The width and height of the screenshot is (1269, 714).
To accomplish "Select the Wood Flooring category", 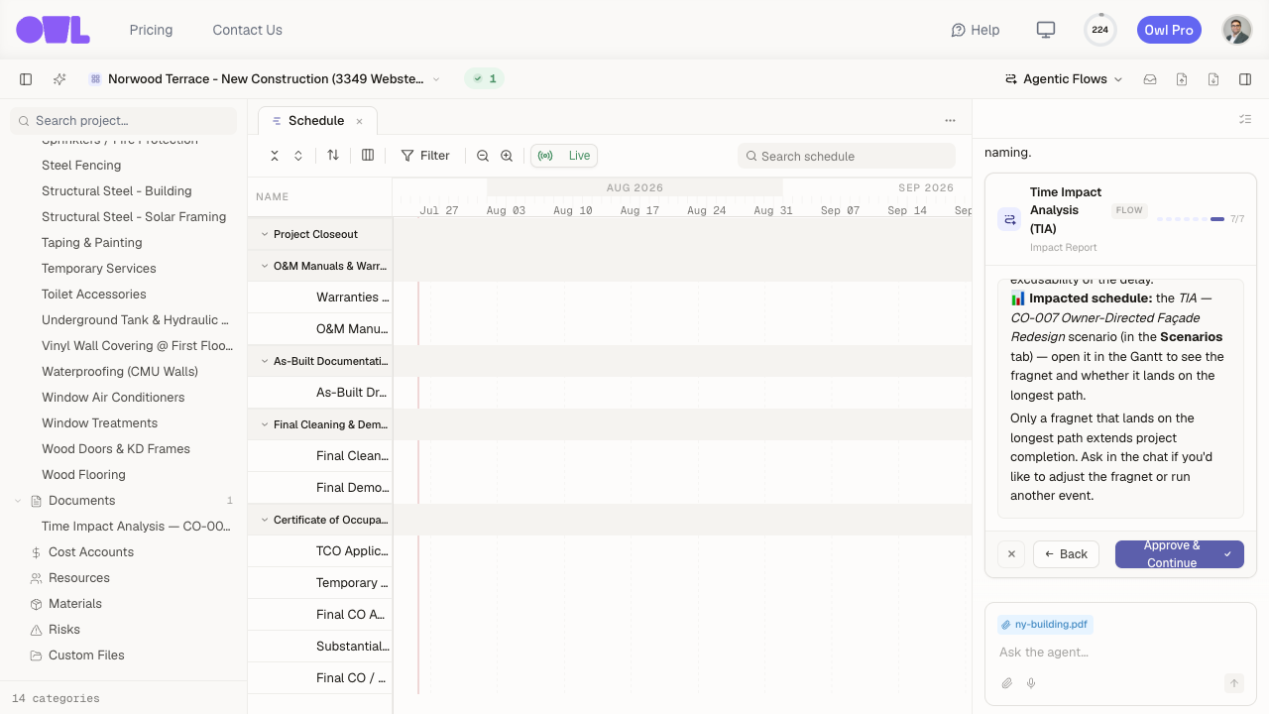I will [x=83, y=475].
